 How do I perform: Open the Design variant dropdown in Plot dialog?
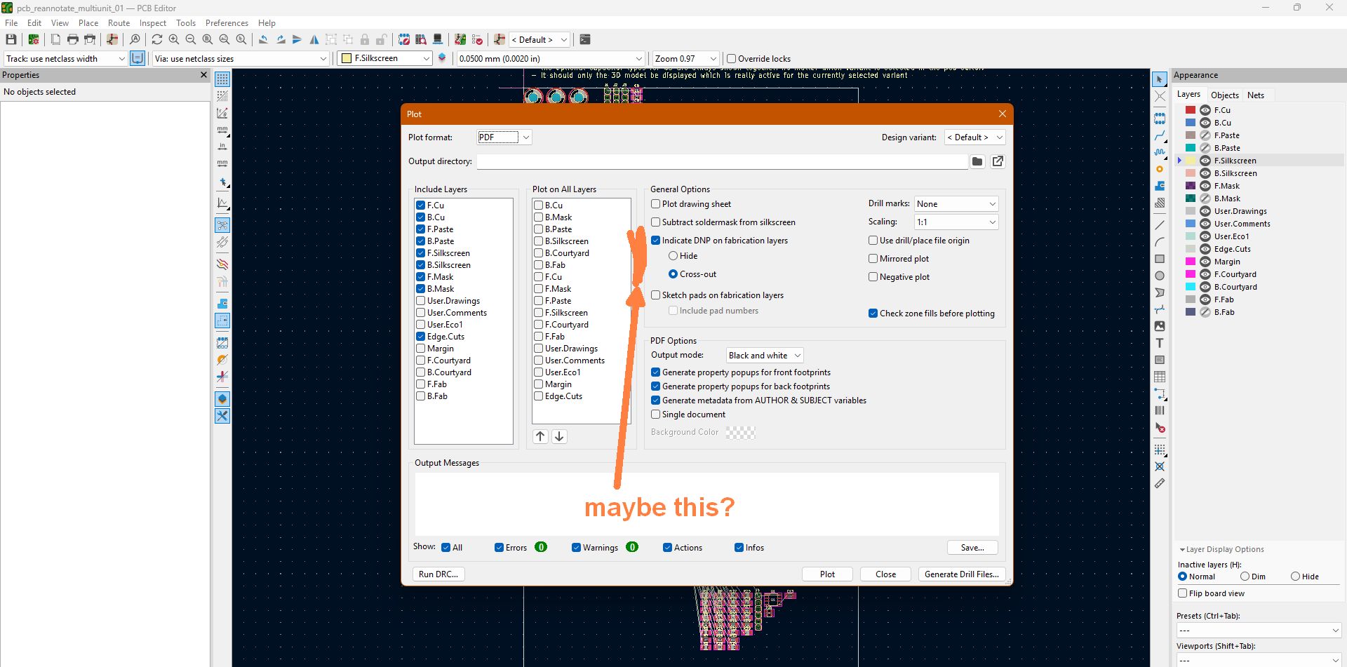(974, 137)
